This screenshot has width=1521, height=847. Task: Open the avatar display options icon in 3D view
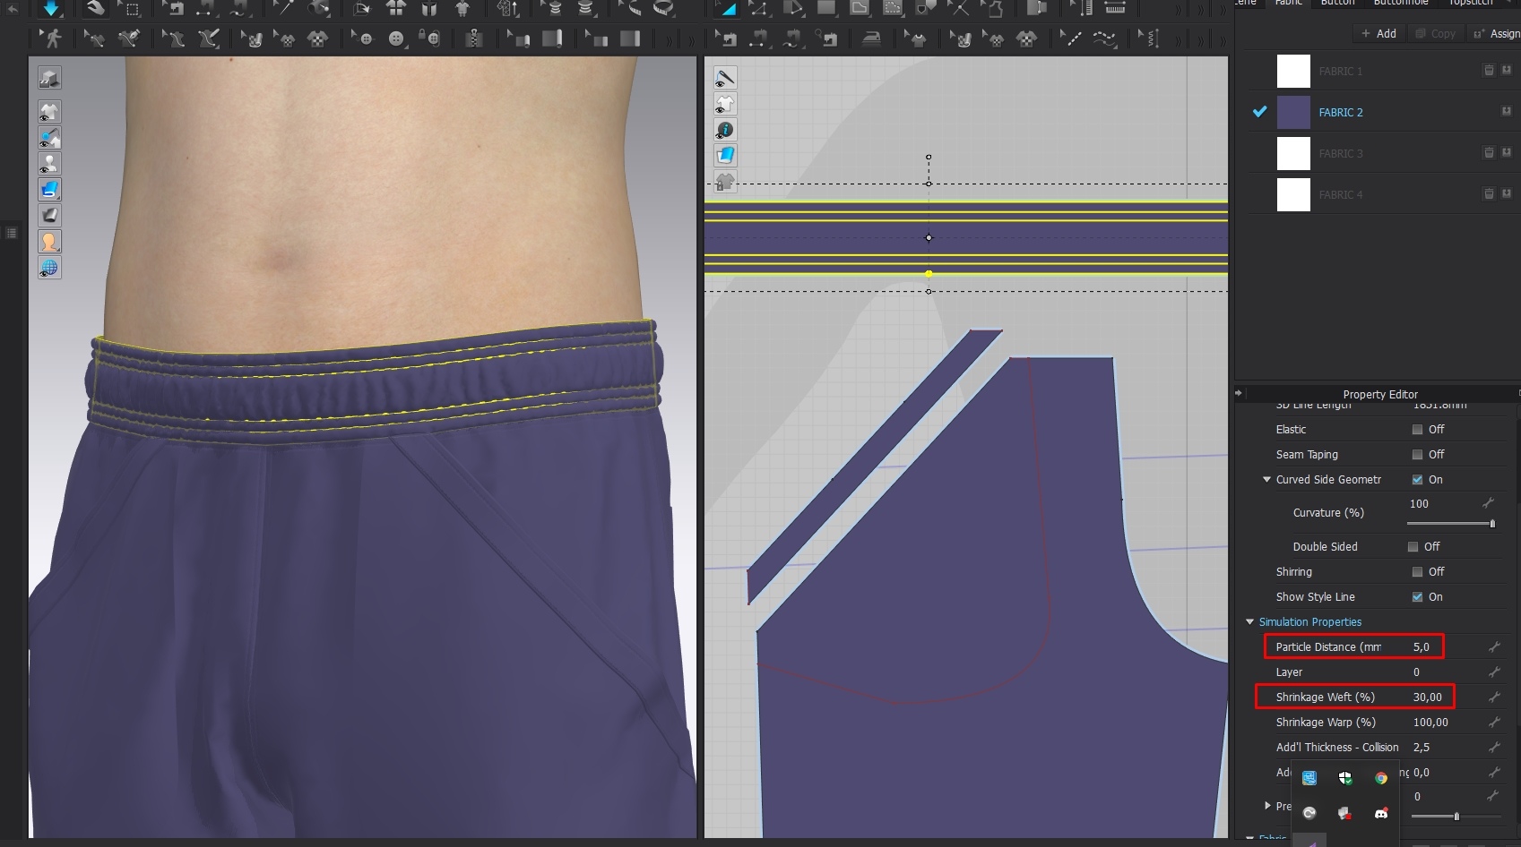[x=49, y=164]
